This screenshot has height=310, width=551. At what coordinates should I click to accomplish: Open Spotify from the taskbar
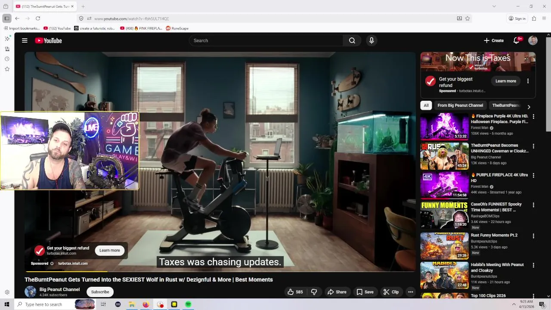point(188,304)
